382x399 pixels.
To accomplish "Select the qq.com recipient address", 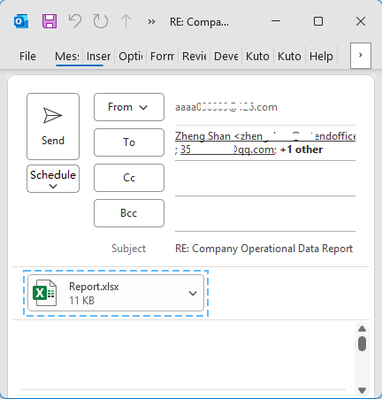I will 227,150.
